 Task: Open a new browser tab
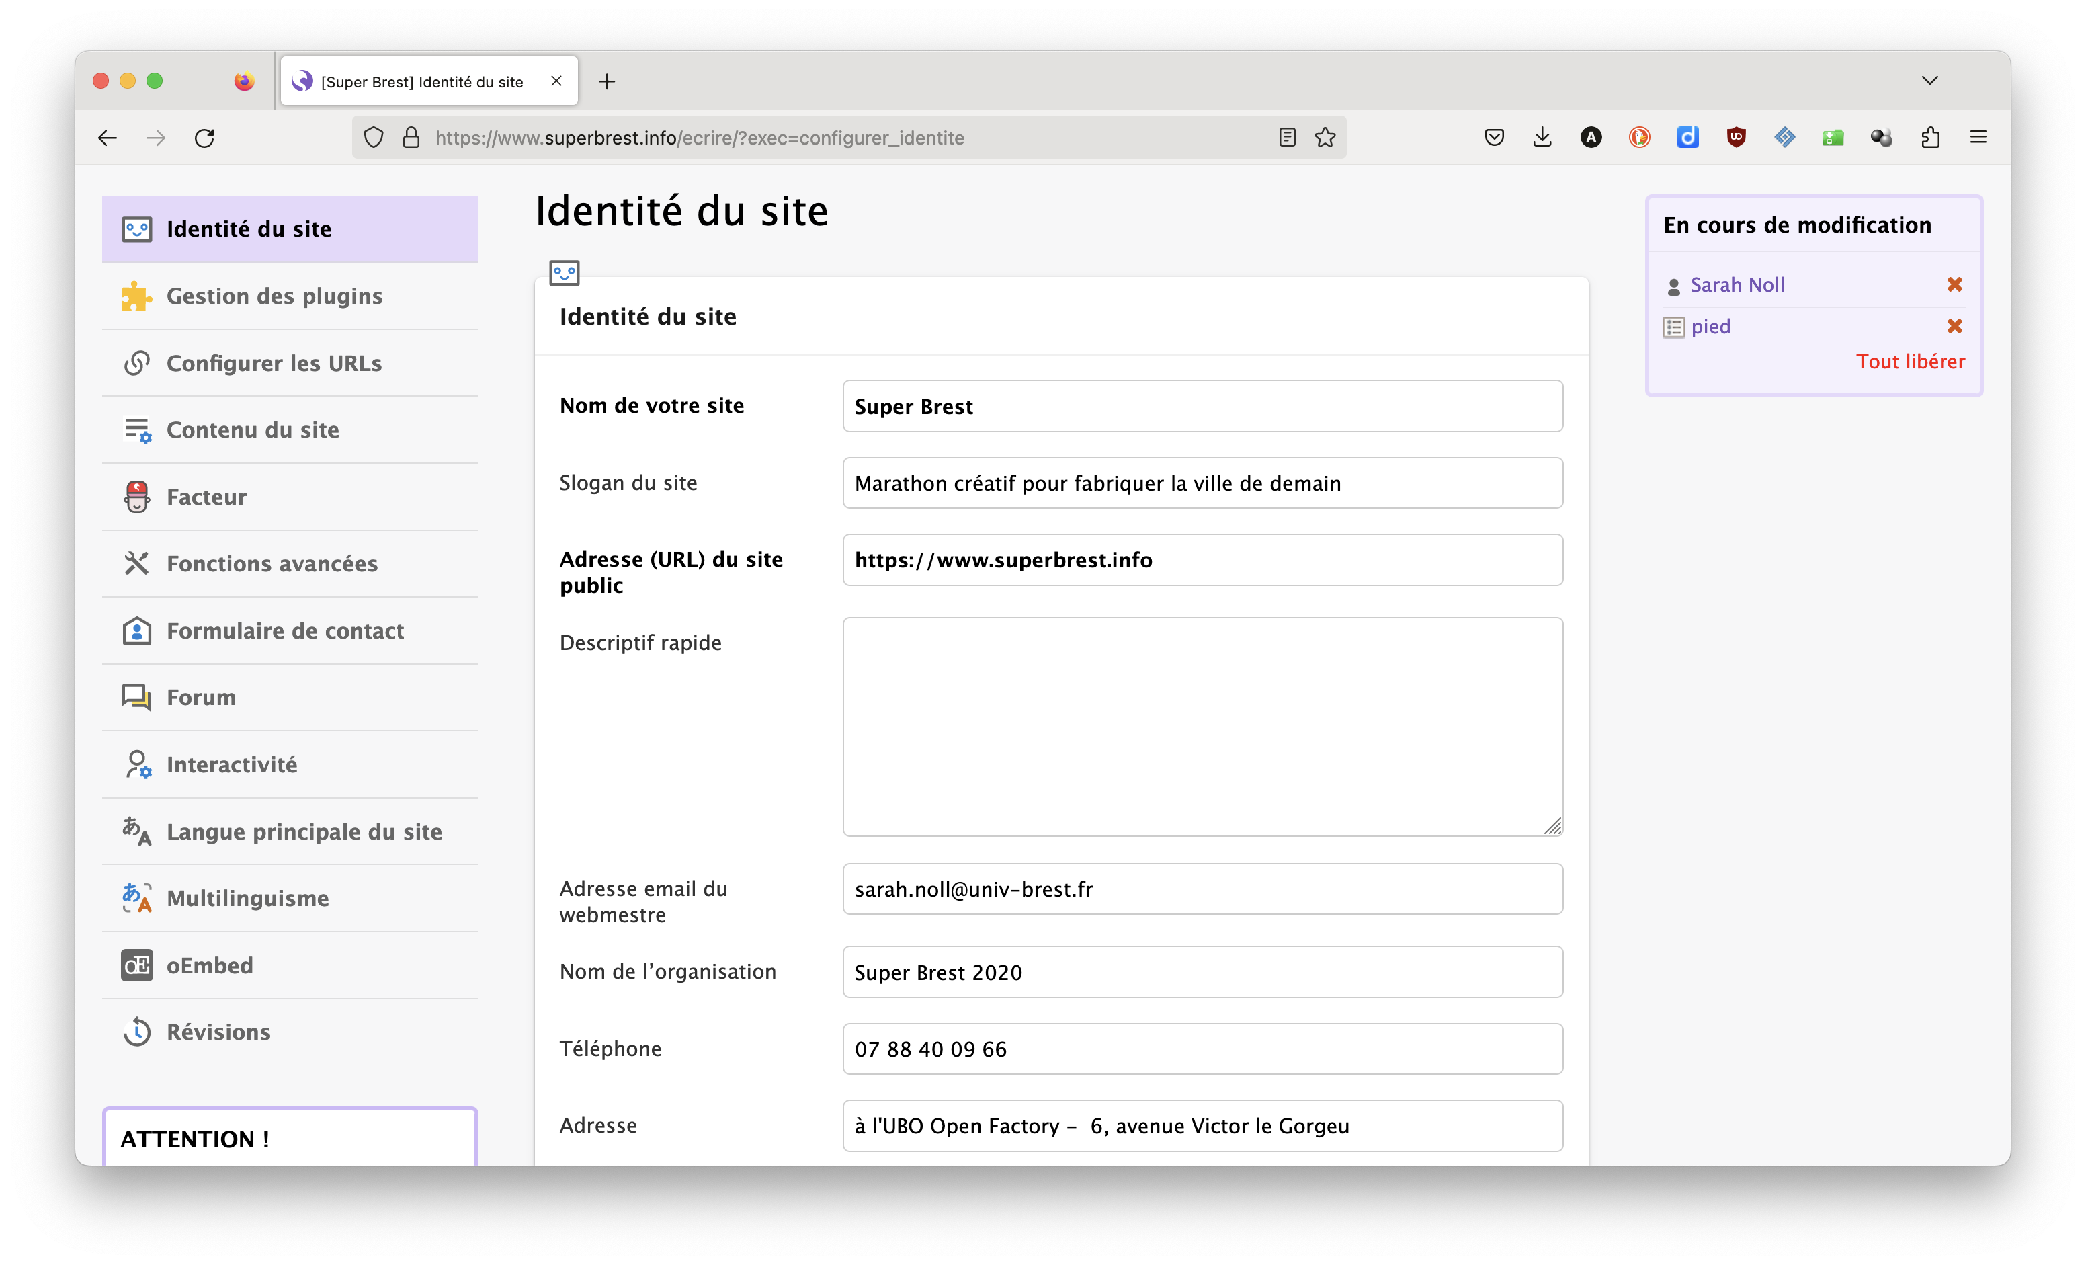coord(606,81)
